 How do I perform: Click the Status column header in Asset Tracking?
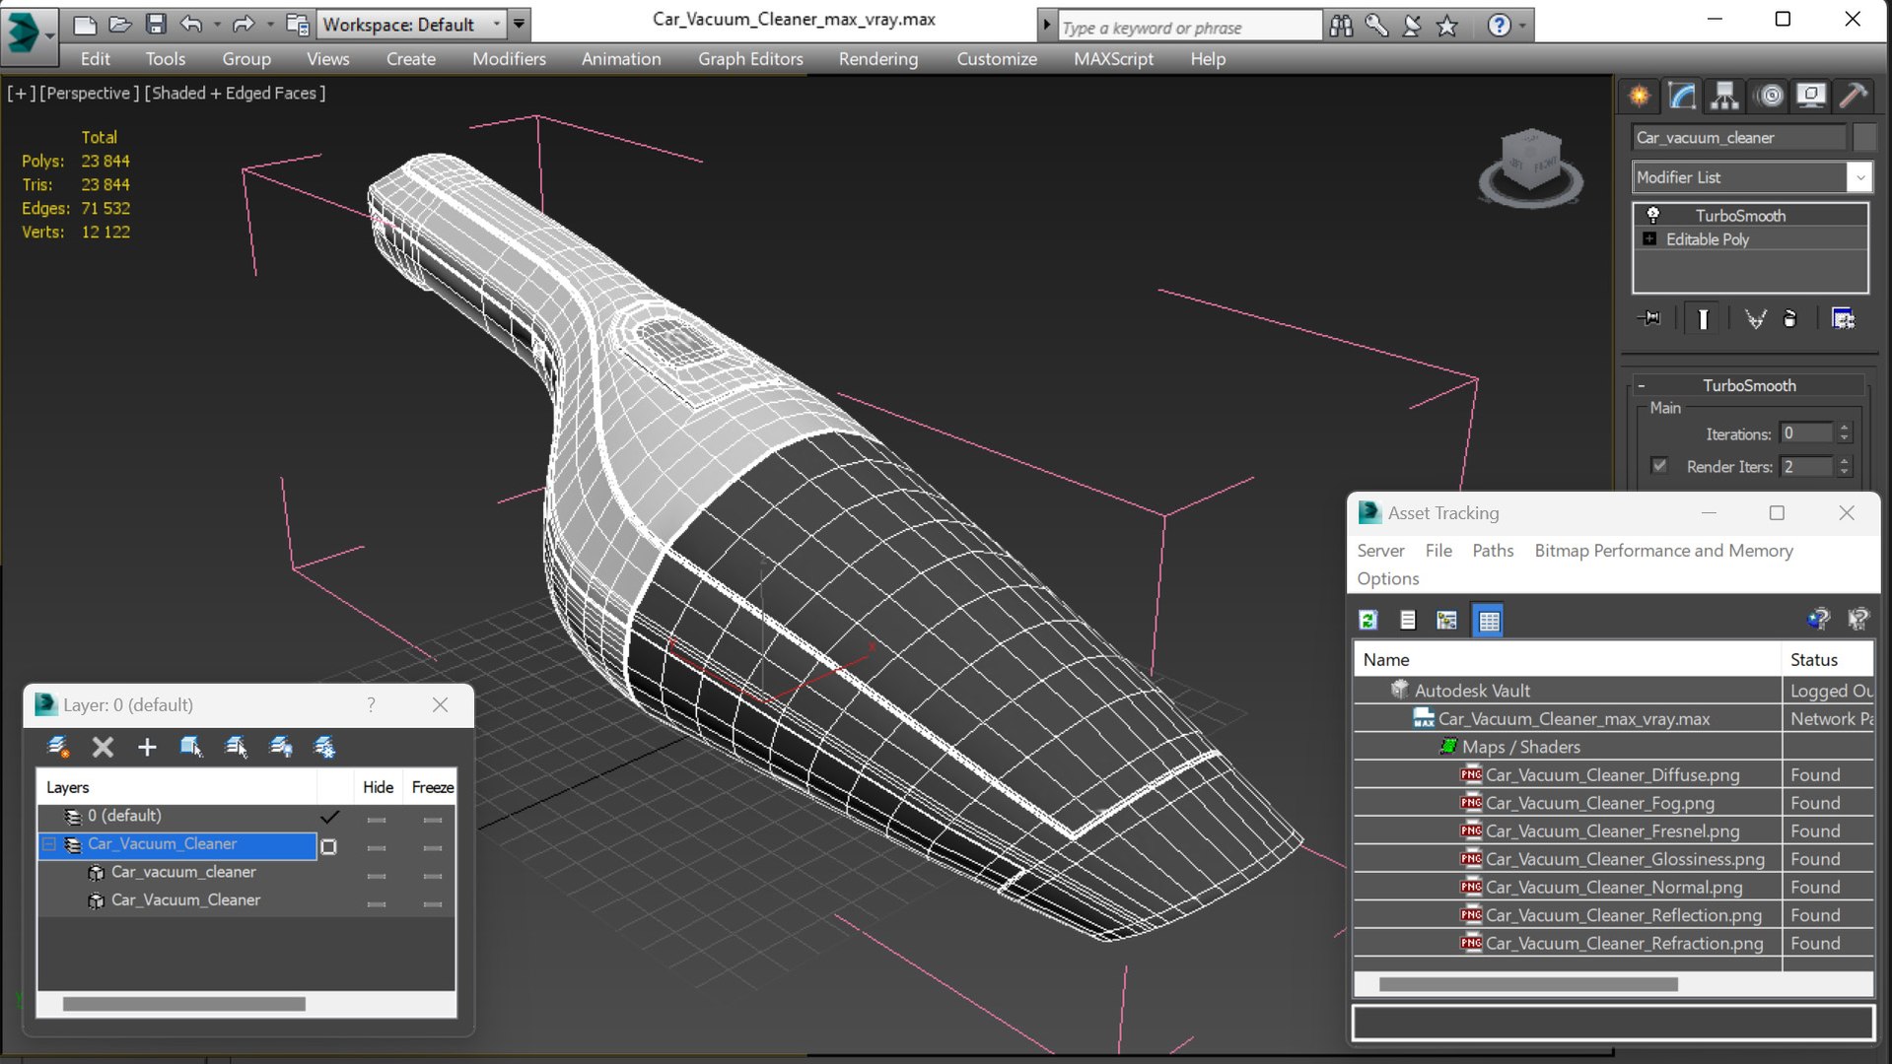[x=1827, y=660]
